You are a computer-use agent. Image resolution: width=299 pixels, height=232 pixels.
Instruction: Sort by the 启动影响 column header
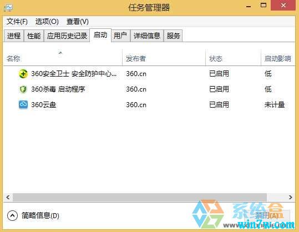(278, 57)
